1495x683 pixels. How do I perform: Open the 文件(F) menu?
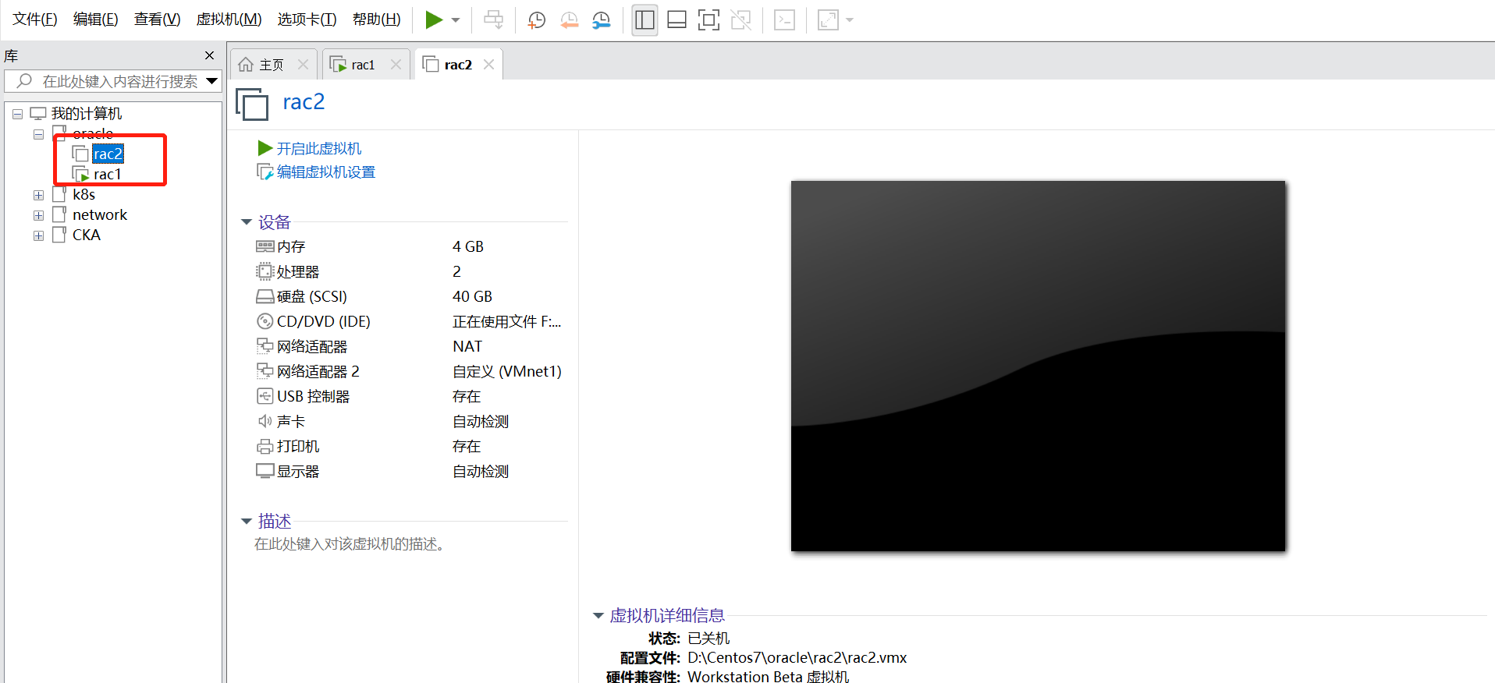click(x=35, y=19)
